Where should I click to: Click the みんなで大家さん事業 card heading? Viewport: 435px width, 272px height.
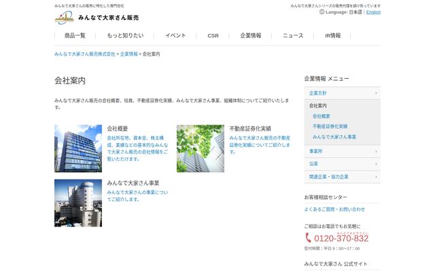[133, 183]
